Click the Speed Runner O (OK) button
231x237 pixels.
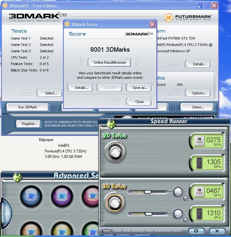(196, 231)
